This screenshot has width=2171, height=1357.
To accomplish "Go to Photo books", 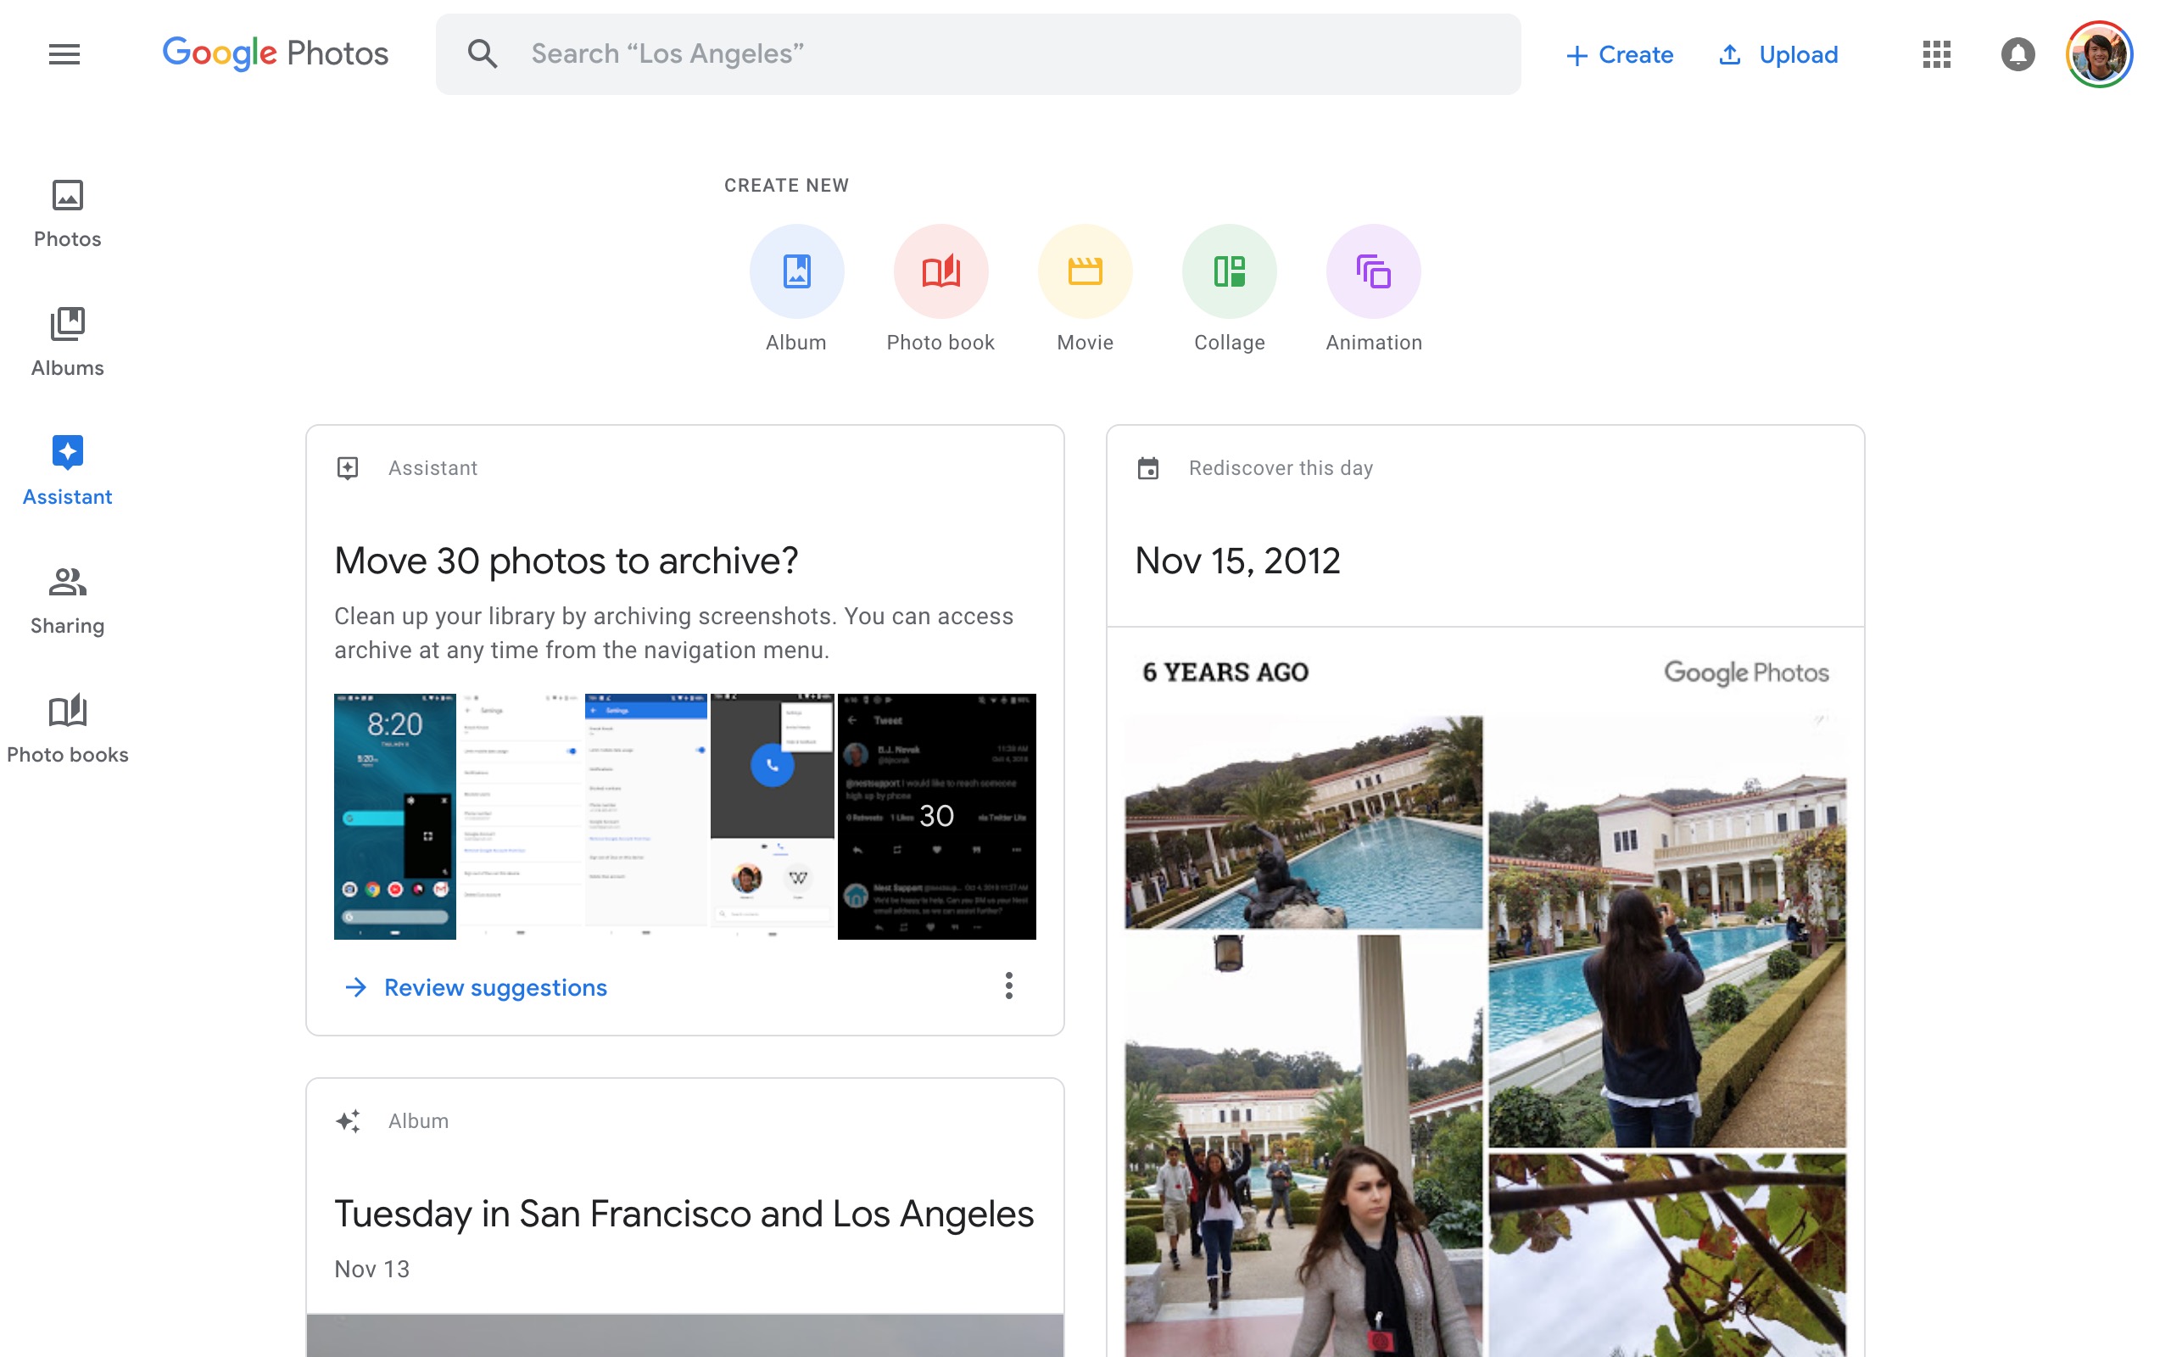I will [x=67, y=725].
